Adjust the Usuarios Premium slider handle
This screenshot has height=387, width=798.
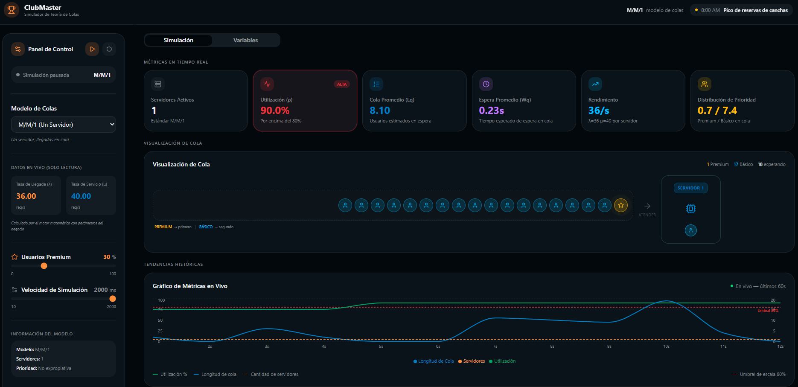44,266
